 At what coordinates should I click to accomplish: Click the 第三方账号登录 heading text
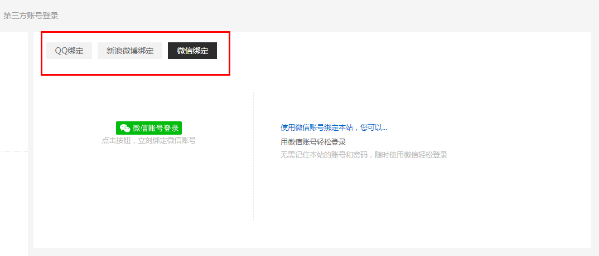tap(31, 16)
